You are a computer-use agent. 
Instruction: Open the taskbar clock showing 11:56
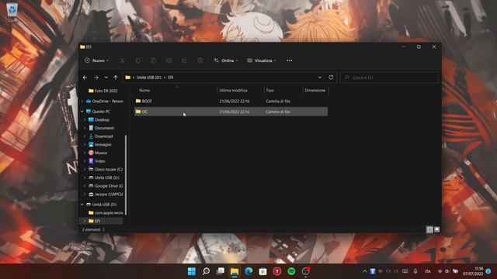473,271
